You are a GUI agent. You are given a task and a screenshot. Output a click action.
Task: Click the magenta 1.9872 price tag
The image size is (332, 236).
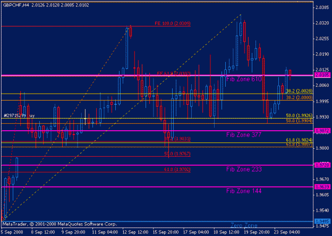[322, 131]
